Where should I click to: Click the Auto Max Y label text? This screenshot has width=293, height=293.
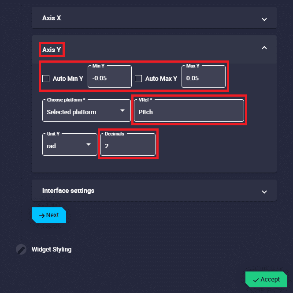(161, 79)
